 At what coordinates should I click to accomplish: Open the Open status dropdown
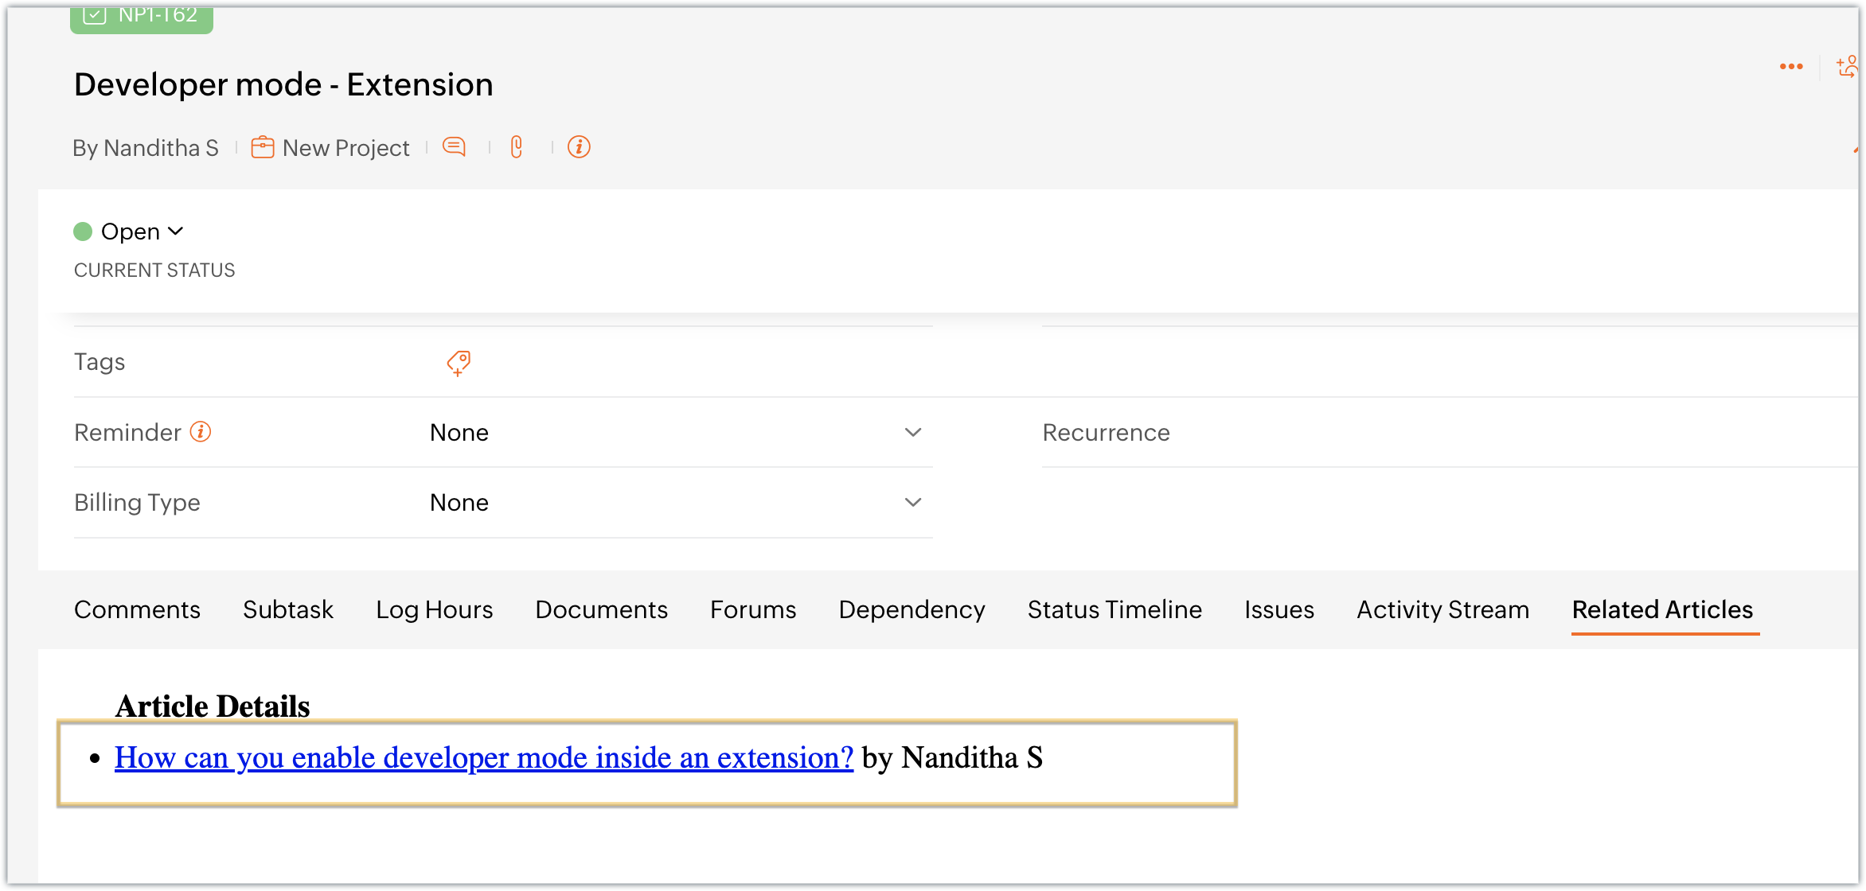click(x=140, y=232)
